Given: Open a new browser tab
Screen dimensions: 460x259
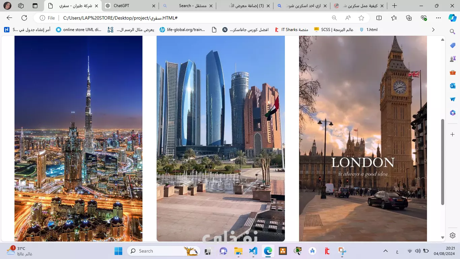Looking at the screenshot, I should (394, 6).
